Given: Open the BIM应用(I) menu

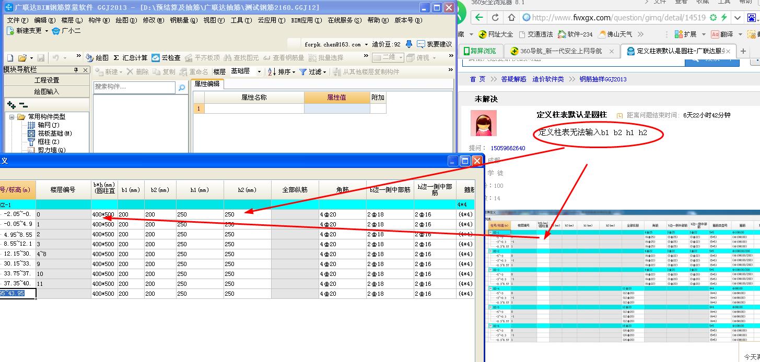Looking at the screenshot, I should pyautogui.click(x=306, y=20).
